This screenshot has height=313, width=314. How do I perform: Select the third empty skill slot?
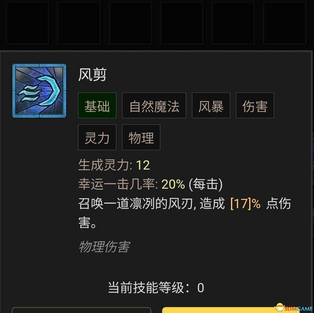pos(131,23)
